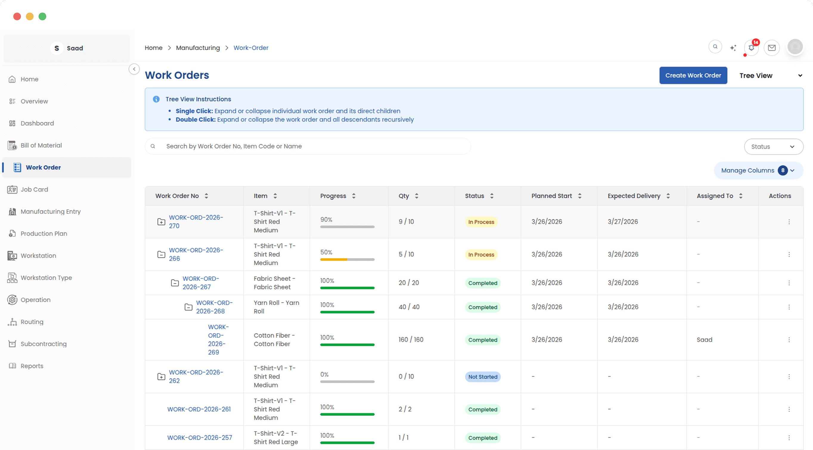Open the user avatar in top right
Viewport: 813px width, 450px height.
click(x=795, y=47)
